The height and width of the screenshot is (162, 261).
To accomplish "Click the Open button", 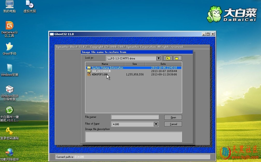I will click(x=173, y=117).
